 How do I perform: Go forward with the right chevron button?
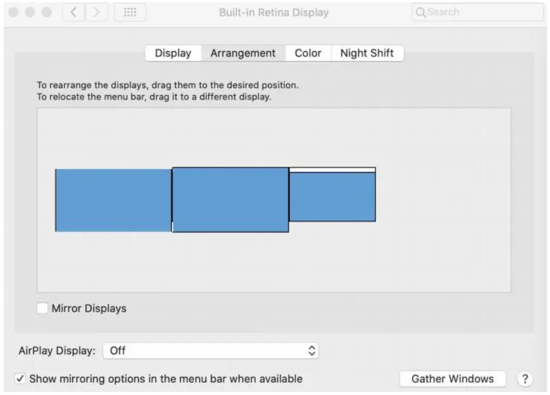click(x=96, y=12)
